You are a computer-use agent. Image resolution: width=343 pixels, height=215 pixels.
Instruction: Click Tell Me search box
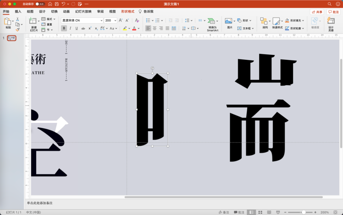coord(146,12)
